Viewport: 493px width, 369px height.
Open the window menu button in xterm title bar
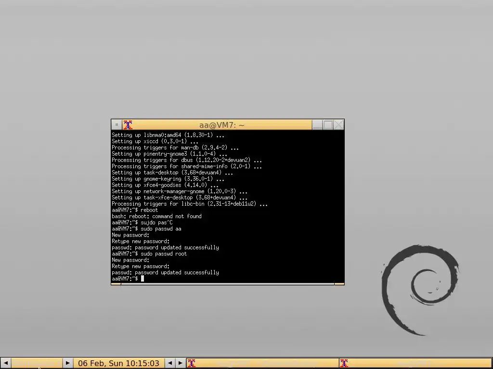(x=117, y=124)
